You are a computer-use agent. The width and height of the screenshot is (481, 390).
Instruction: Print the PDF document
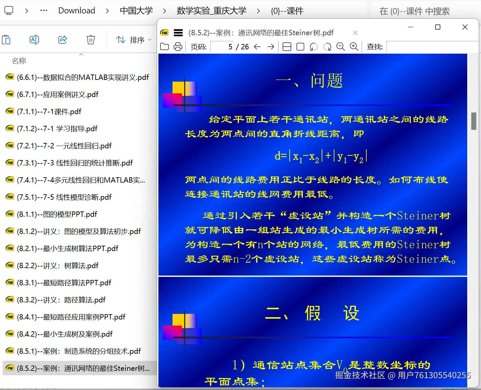178,47
